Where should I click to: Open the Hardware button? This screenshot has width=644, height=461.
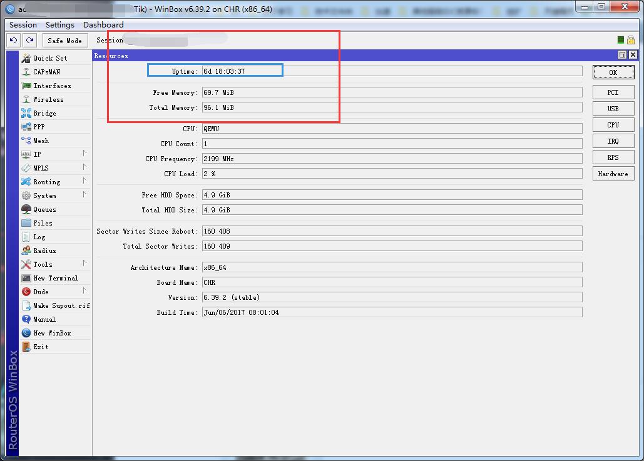[x=613, y=174]
